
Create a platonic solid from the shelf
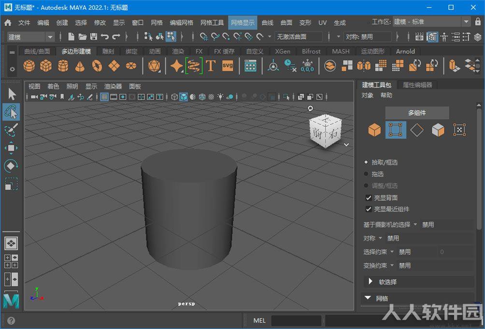tap(154, 66)
